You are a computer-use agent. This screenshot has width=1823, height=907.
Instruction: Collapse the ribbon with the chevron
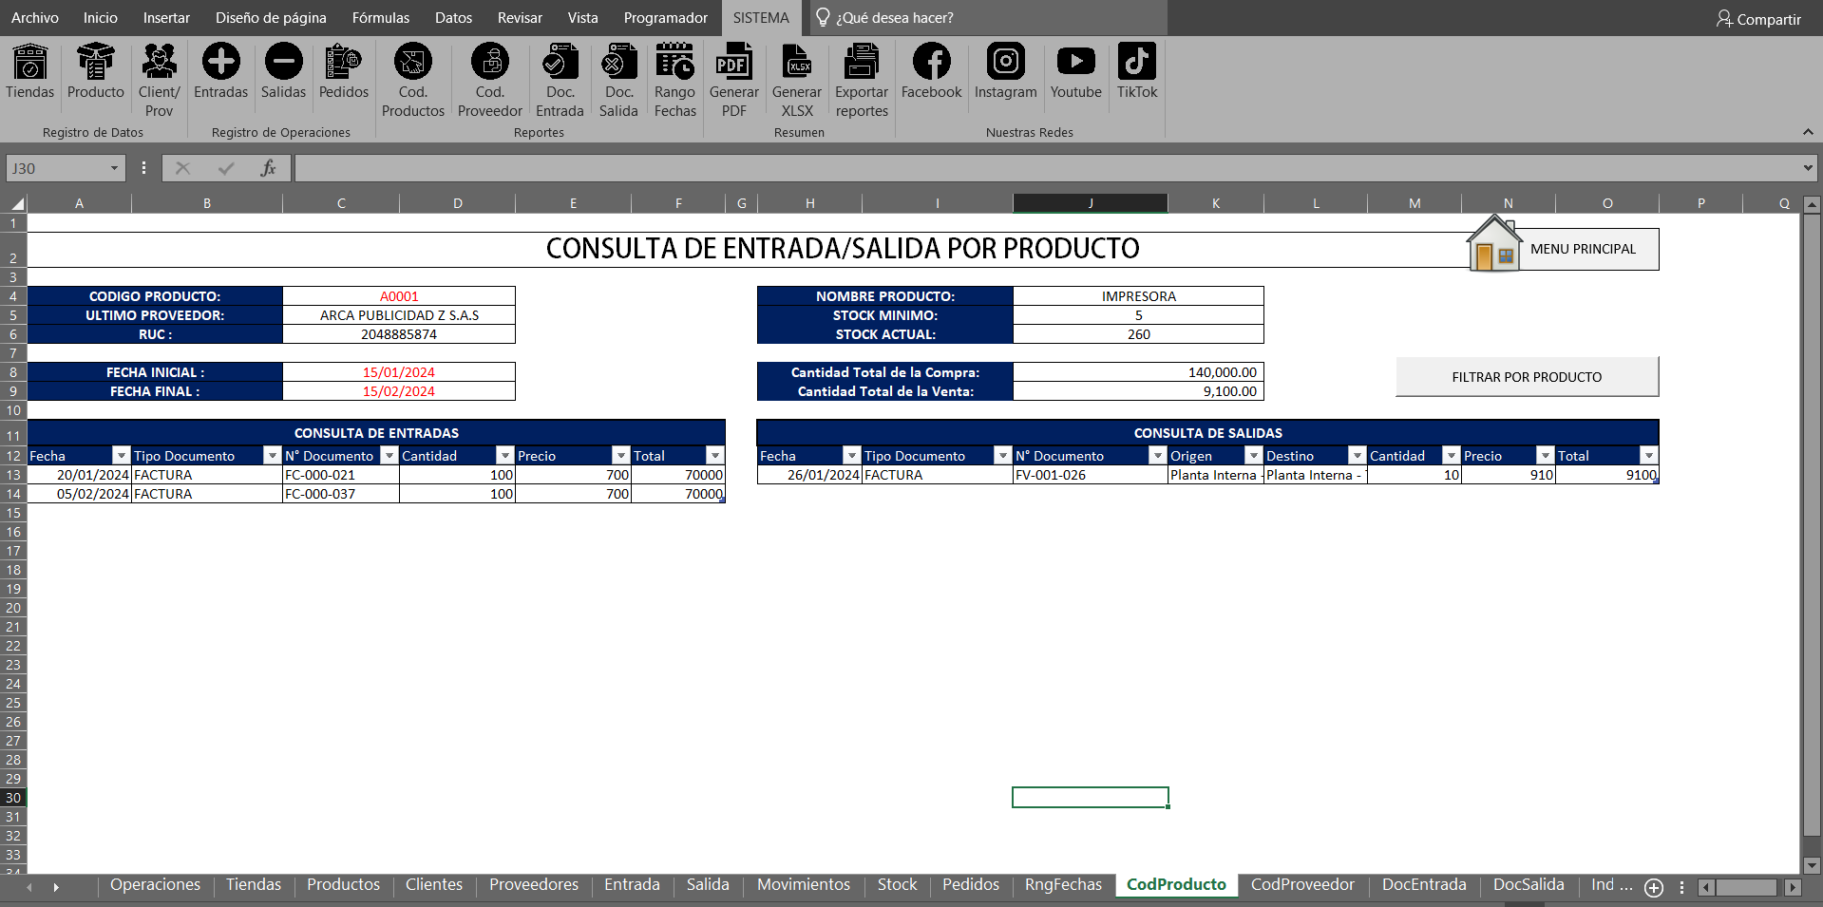1807,132
